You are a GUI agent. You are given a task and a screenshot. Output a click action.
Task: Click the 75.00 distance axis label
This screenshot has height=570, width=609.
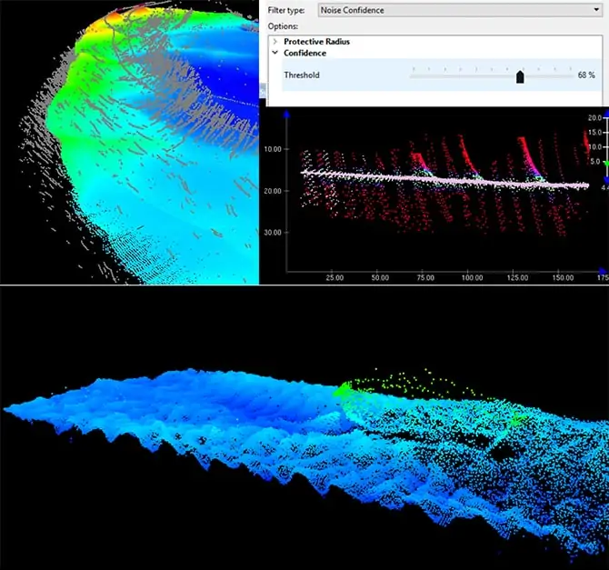point(425,278)
